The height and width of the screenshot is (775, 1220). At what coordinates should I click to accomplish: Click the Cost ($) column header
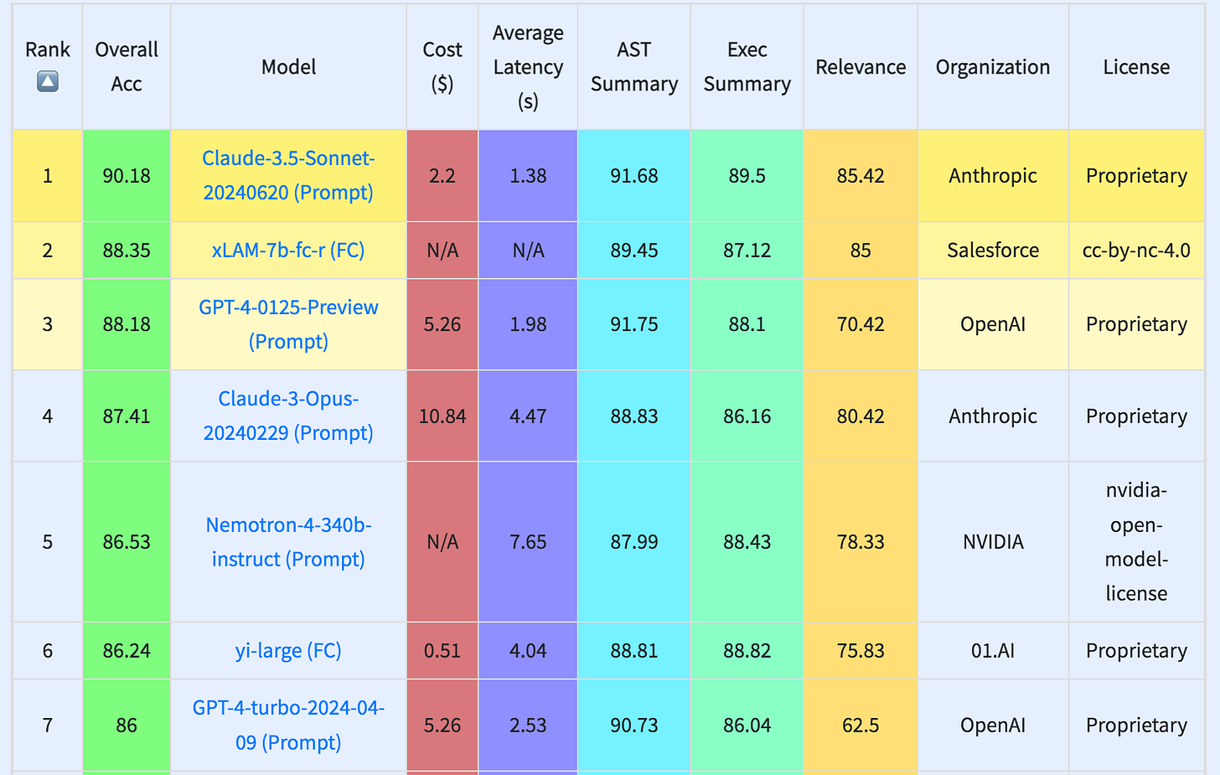click(442, 67)
